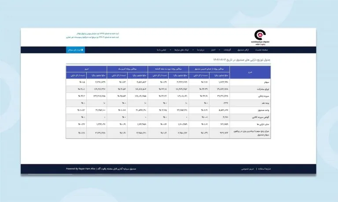Screen dimensions: 338x202
Task: Select میانگین روزانه دوره سه ماهه گذشته header
Action: 168,69
